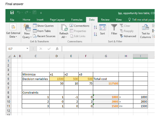
Task: Click Reapply filter button
Action: [x=127, y=31]
